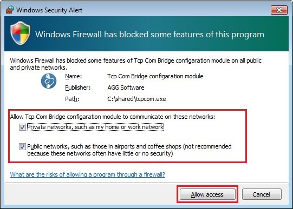293x209 pixels.
Task: Click the Public networks option label text
Action: coord(129,150)
